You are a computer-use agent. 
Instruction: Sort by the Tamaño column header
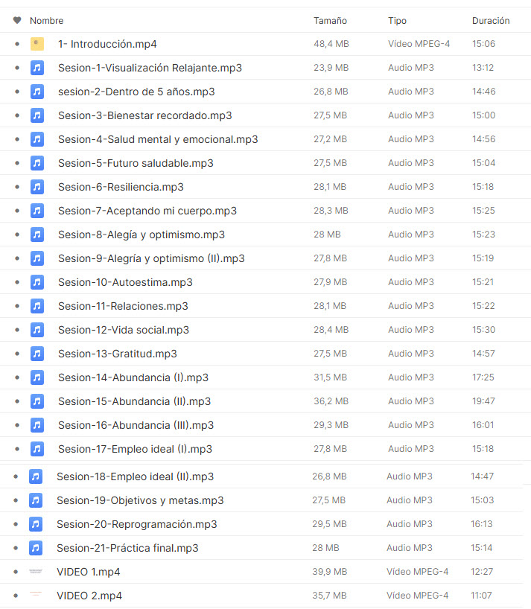coord(330,21)
